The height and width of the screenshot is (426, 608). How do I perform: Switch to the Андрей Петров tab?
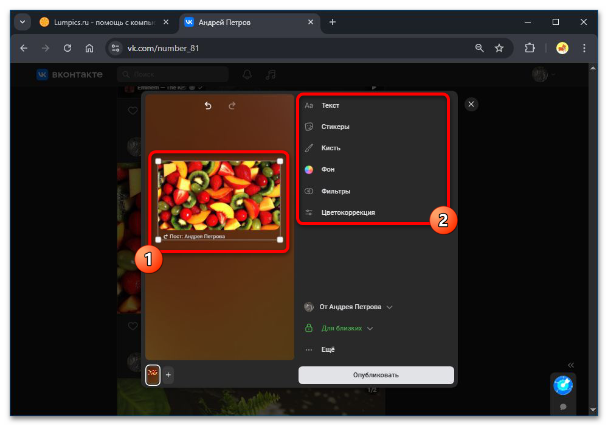[x=248, y=23]
